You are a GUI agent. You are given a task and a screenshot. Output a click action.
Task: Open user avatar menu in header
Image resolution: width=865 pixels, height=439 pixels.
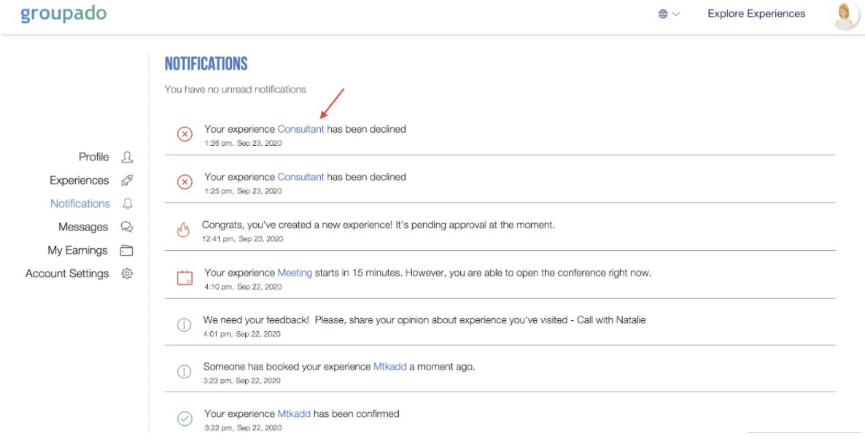[844, 15]
